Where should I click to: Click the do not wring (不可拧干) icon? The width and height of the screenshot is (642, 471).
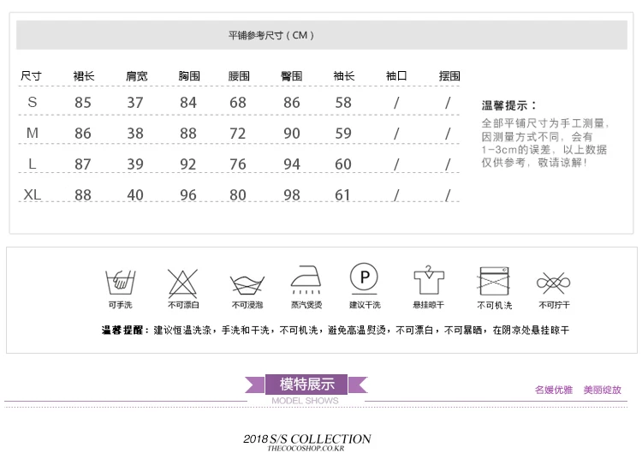(x=554, y=283)
